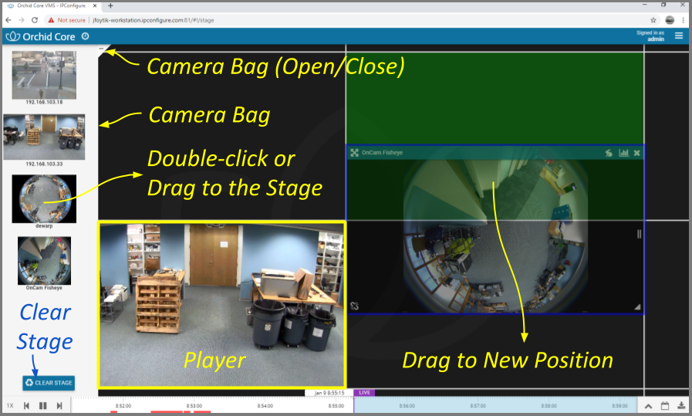This screenshot has width=692, height=416.
Task: Open the calendar date picker on the timeline
Action: click(665, 405)
